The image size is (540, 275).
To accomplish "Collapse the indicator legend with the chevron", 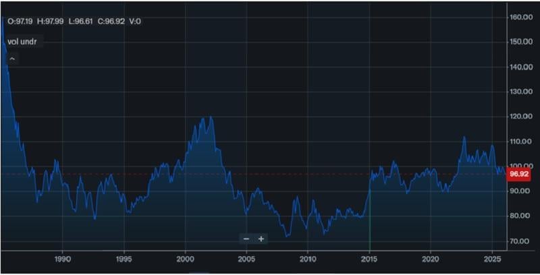I will pos(12,59).
